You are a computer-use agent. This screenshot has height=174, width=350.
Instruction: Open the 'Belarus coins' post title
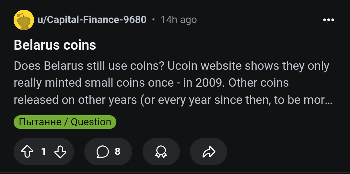pyautogui.click(x=55, y=45)
